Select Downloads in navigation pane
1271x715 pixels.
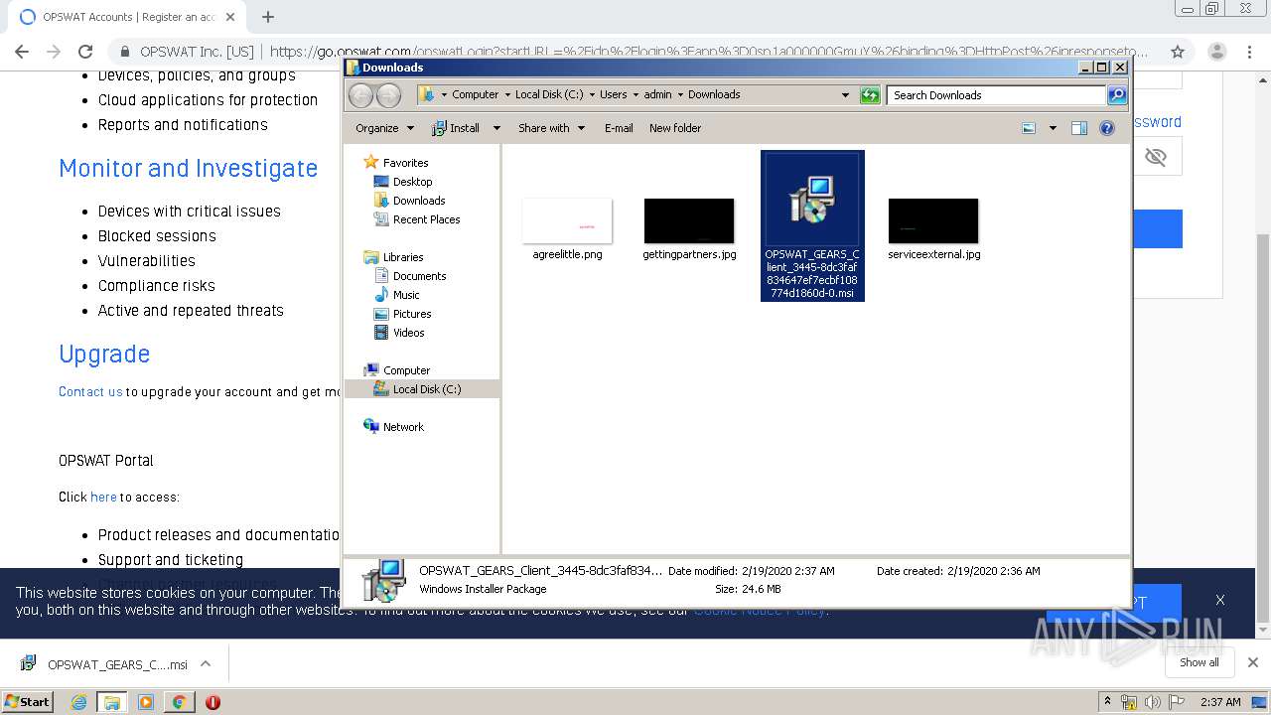click(409, 201)
